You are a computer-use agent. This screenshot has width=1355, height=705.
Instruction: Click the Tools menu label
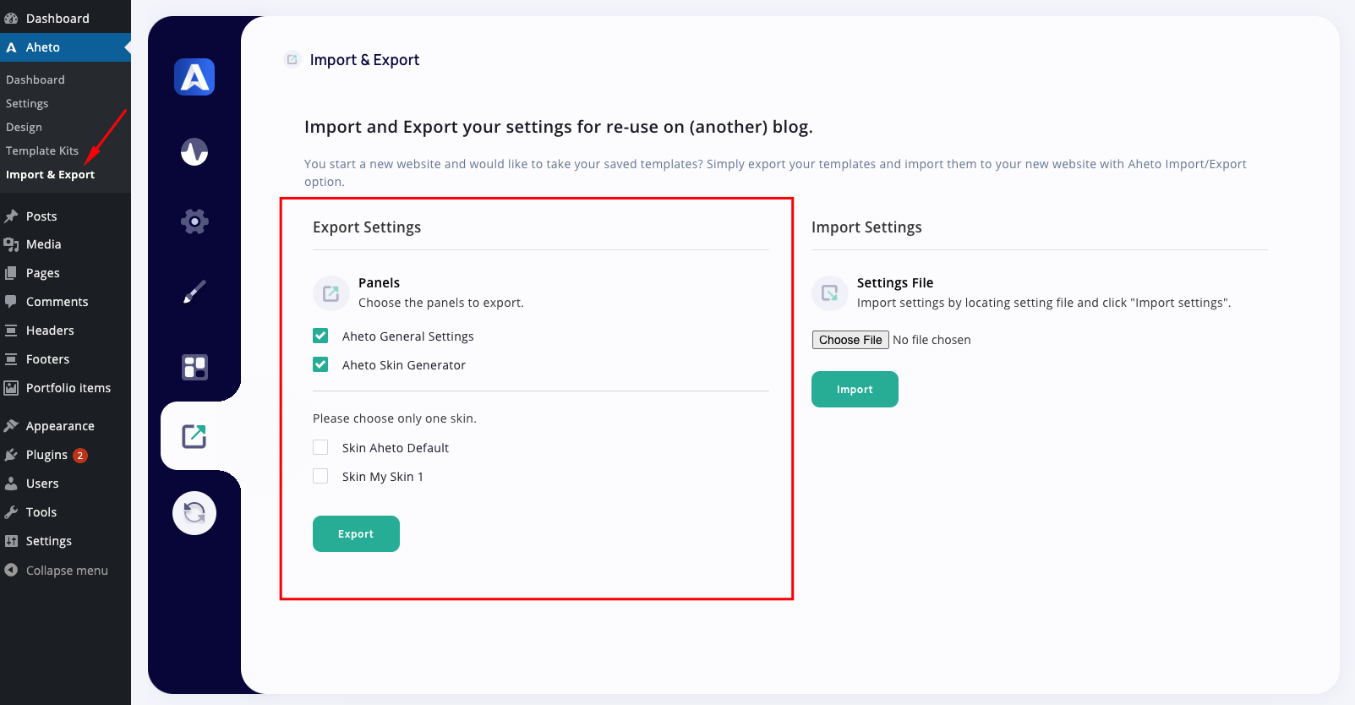(41, 512)
